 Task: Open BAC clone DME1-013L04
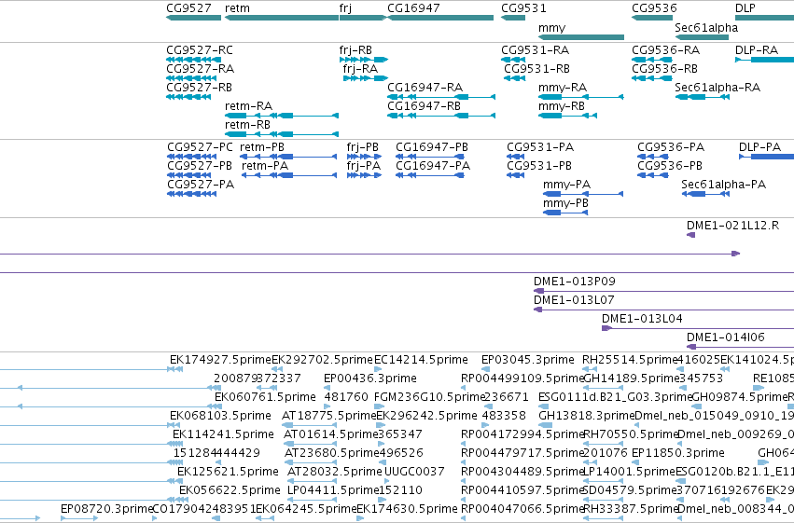click(x=642, y=319)
